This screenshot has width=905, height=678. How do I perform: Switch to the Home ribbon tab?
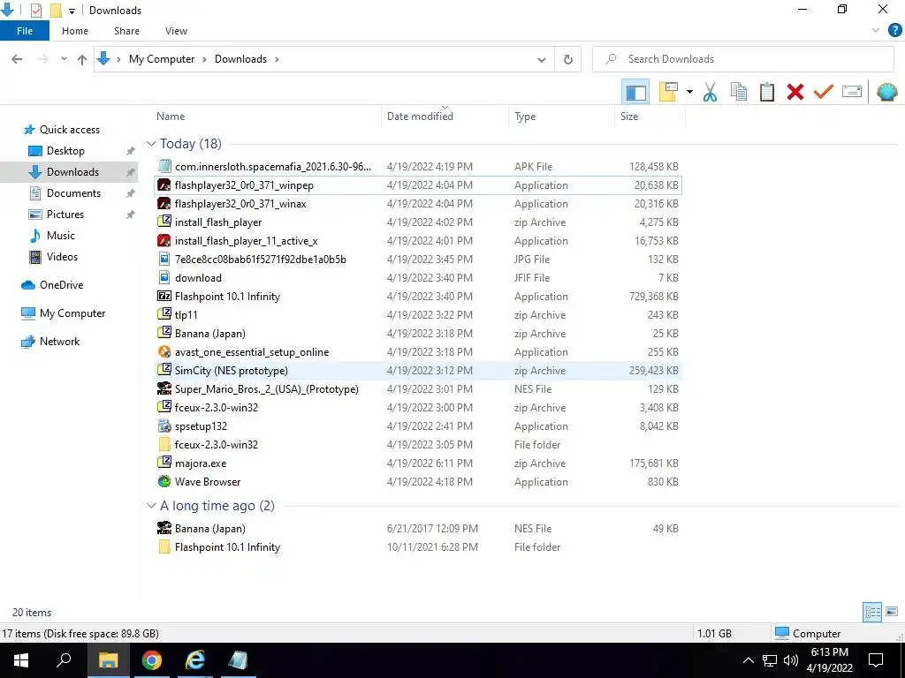click(75, 31)
